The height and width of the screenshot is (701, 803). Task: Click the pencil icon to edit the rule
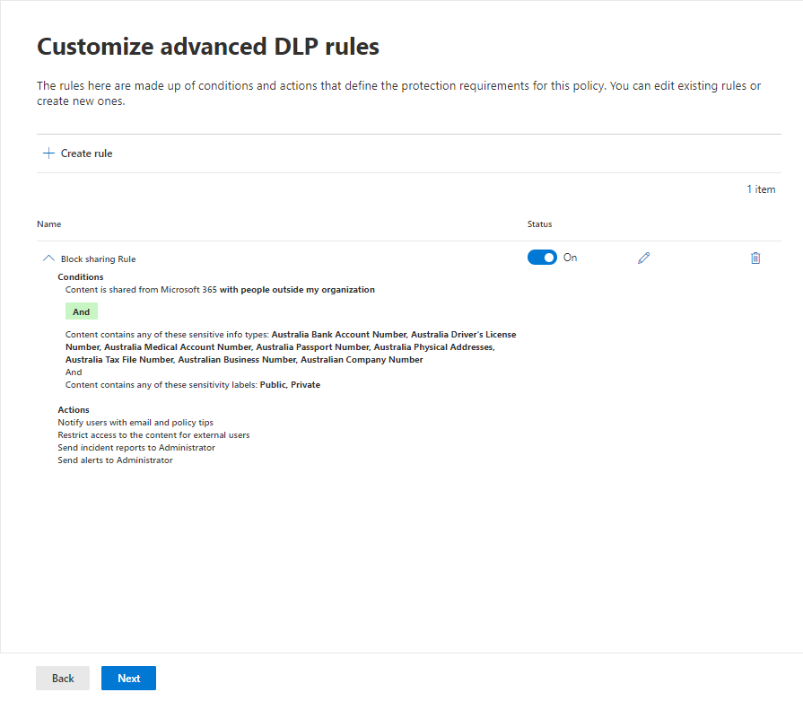pyautogui.click(x=643, y=258)
